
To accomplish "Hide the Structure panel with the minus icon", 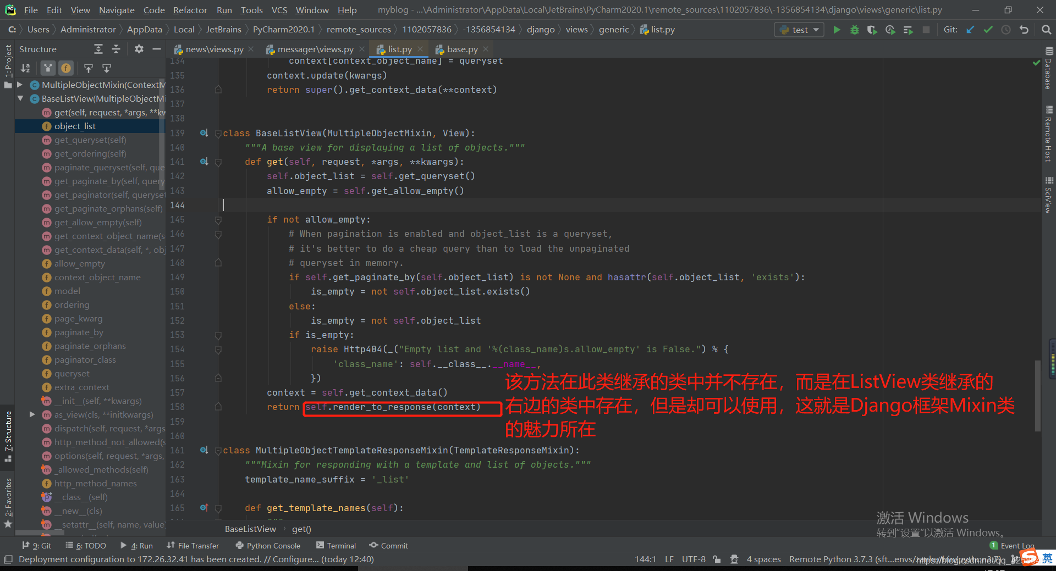I will [157, 49].
